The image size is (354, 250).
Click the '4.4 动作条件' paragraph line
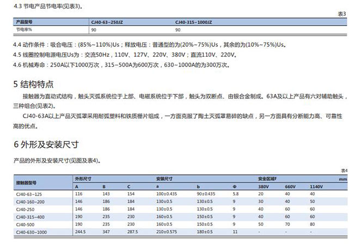pyautogui.click(x=150, y=45)
